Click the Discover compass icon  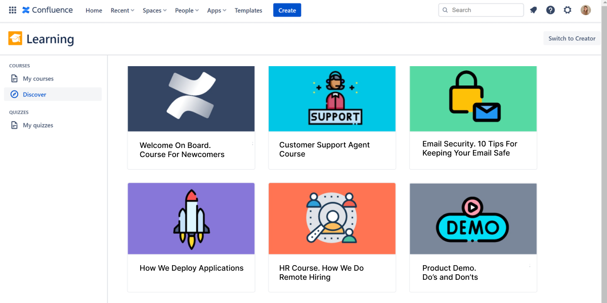pos(15,94)
